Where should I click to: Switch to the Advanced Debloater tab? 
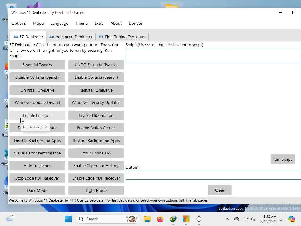[x=71, y=37]
